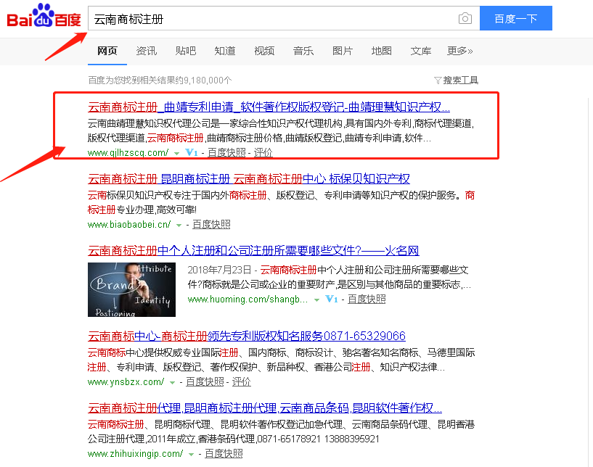This screenshot has width=593, height=467.
Task: Open 搜索工具 search tools
Action: [x=461, y=80]
